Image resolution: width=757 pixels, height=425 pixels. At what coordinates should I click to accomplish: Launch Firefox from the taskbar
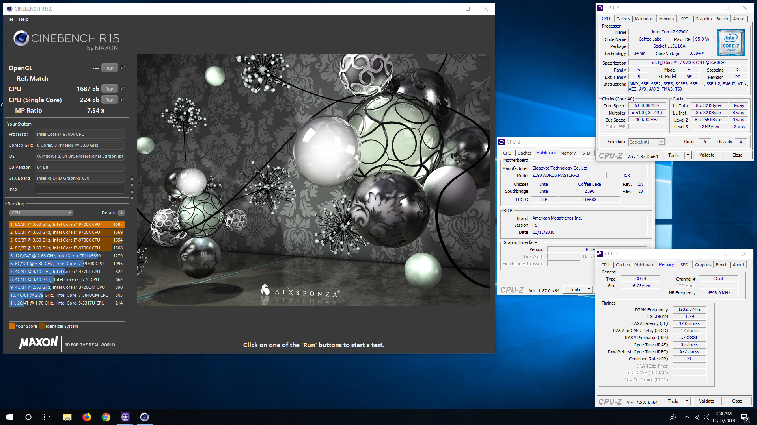tap(87, 417)
